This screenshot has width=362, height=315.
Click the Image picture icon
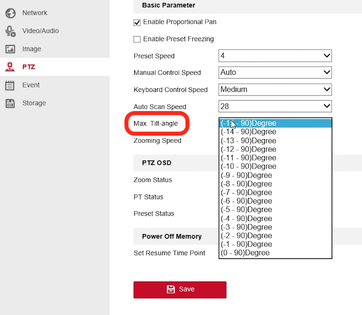coord(10,49)
